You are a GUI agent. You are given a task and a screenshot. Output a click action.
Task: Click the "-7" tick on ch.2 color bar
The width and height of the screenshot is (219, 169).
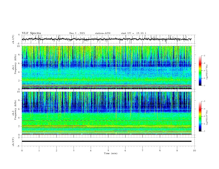coord(204,131)
